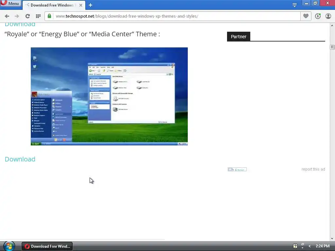Screen dimensions: 335x251
Task: Open the Windows Start orb
Action: pos(9,246)
